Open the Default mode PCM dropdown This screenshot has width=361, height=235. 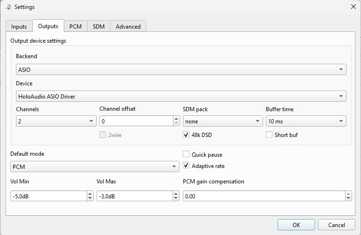pos(95,166)
